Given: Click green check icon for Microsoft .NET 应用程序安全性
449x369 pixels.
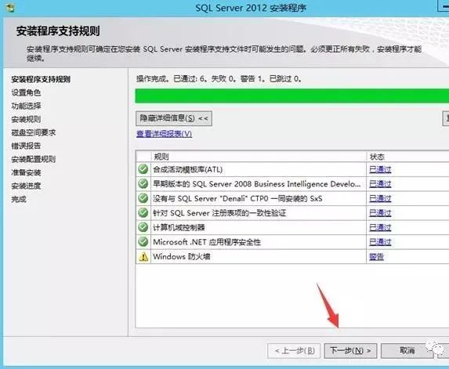Looking at the screenshot, I should [143, 242].
